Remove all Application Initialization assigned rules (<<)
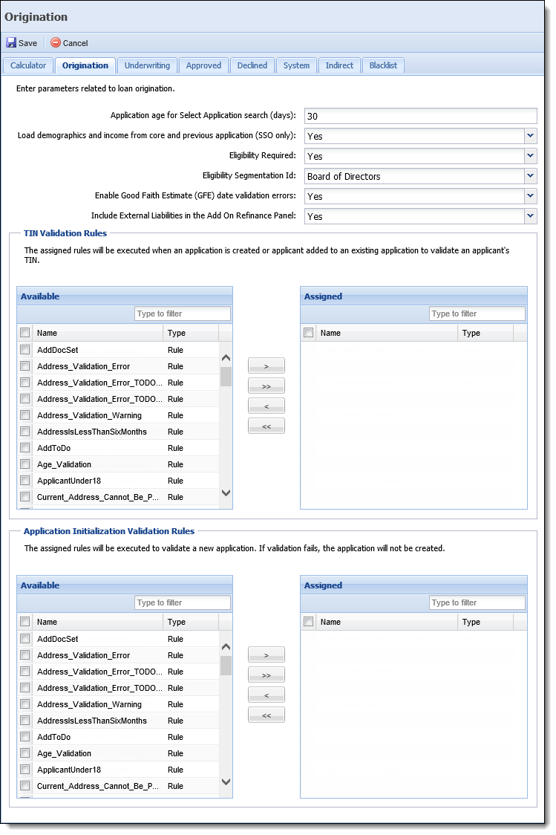The width and height of the screenshot is (556, 835). pyautogui.click(x=266, y=715)
